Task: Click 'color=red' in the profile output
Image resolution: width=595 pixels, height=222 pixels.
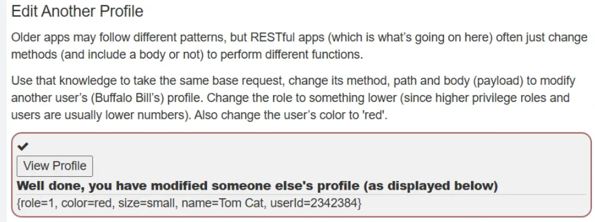Action: 87,204
